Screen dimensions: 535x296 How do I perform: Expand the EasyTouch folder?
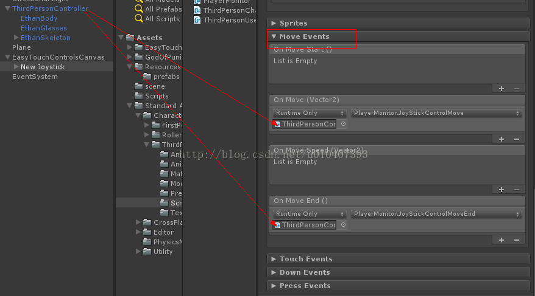click(129, 47)
